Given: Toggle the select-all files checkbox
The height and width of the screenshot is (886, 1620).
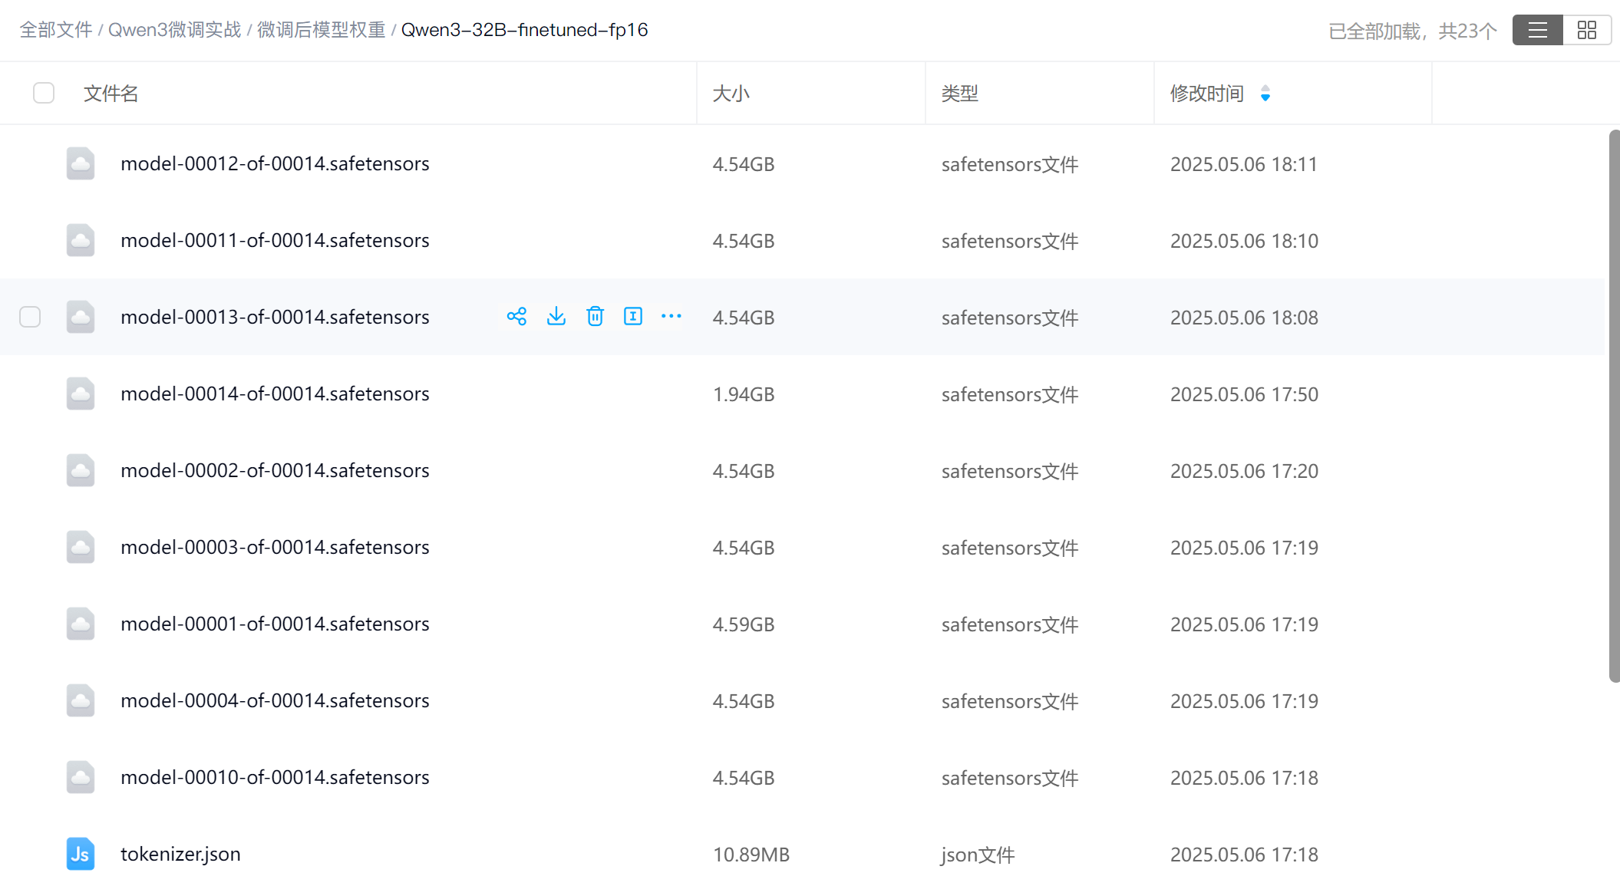Looking at the screenshot, I should tap(44, 93).
